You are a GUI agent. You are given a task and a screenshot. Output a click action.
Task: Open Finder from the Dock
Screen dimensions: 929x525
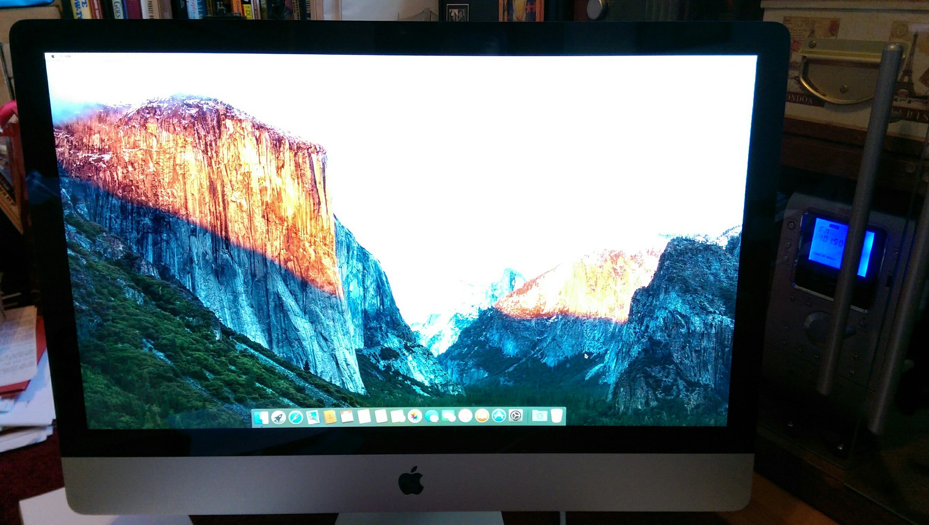pyautogui.click(x=261, y=418)
